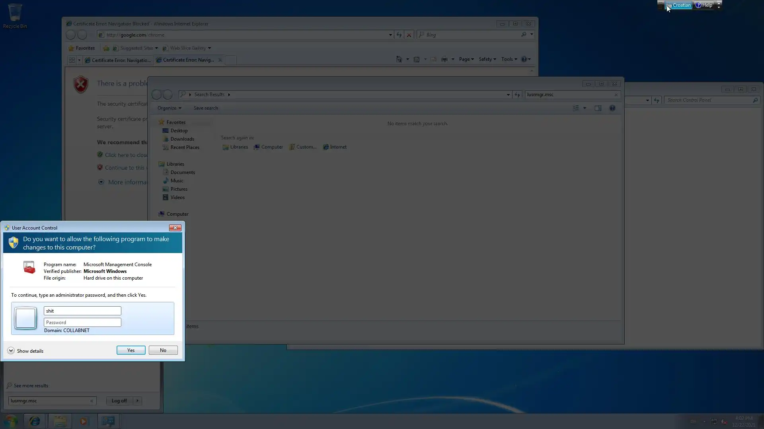Click the username field containing 'shit'
The height and width of the screenshot is (429, 764).
pyautogui.click(x=82, y=311)
